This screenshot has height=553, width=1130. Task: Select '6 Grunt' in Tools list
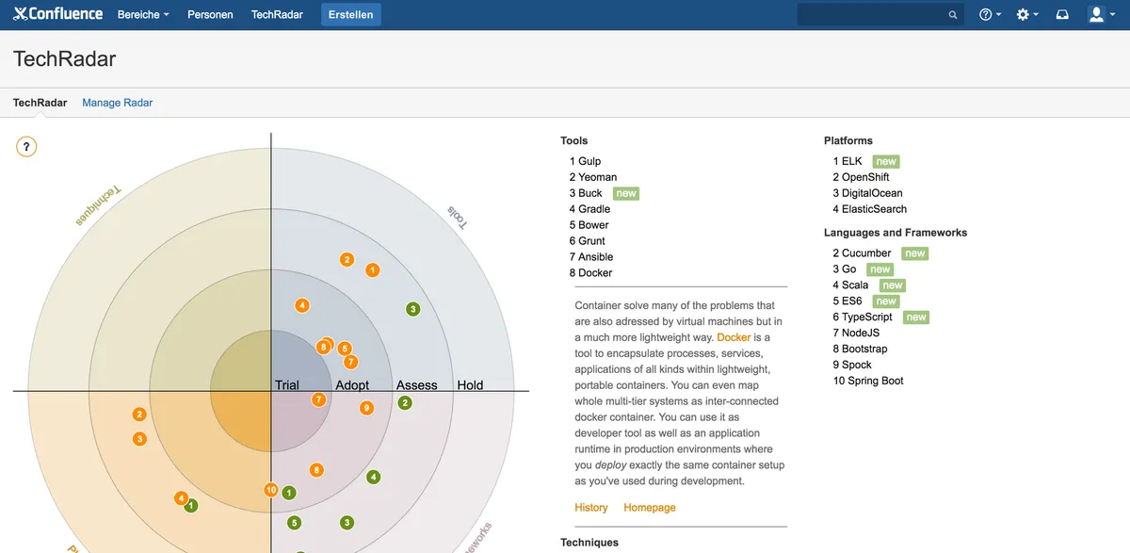tap(587, 241)
